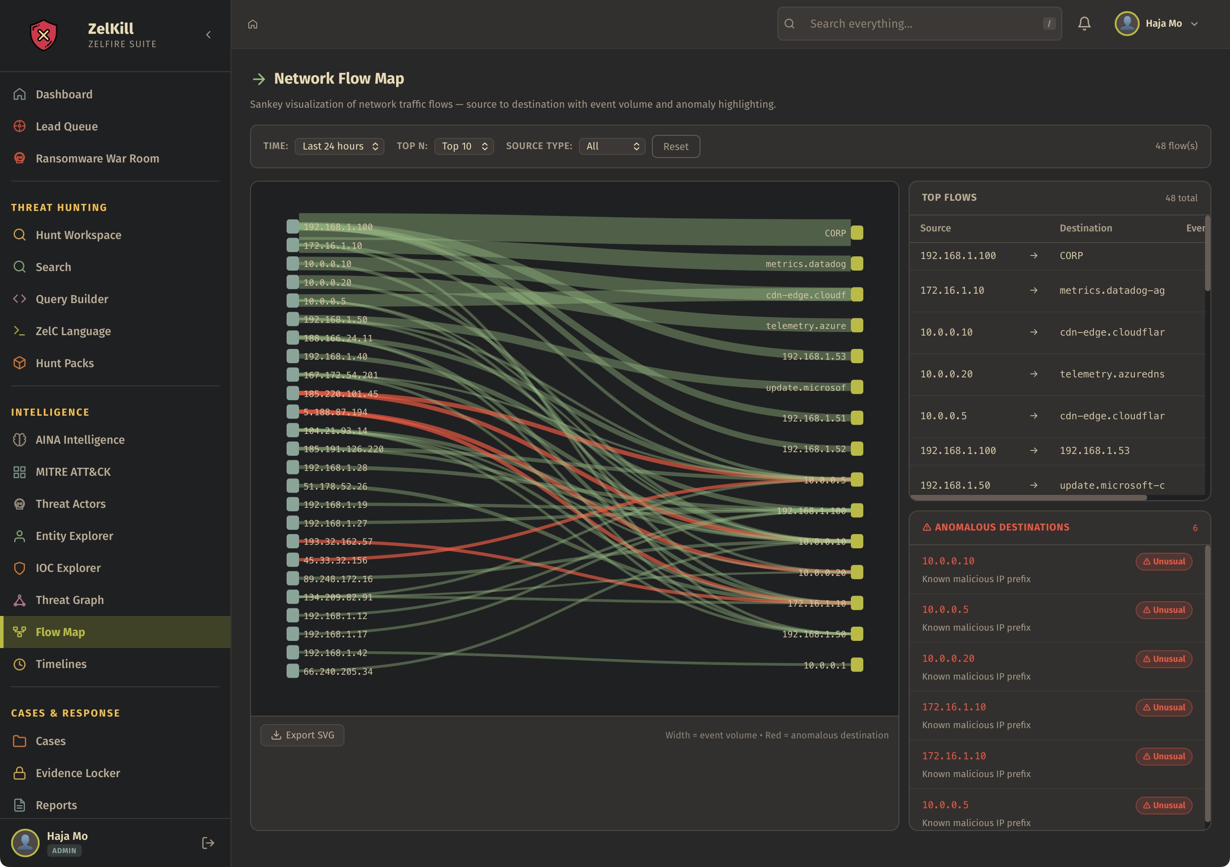
Task: Navigate to Hunt Workspace
Action: coord(78,235)
